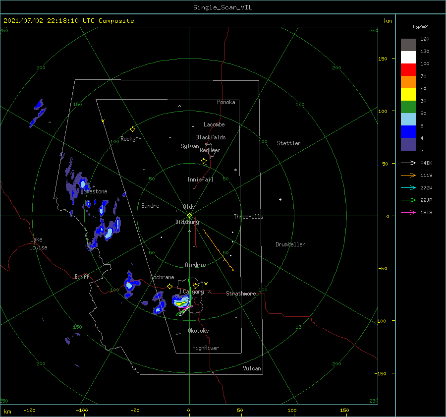The image size is (446, 417).
Task: Pick the white 100–130 legend swatch
Action: (408, 58)
